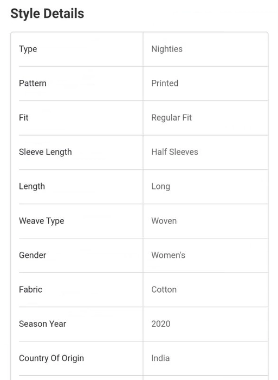Select the Half Sleeves value
Image resolution: width=278 pixels, height=380 pixels.
[174, 152]
